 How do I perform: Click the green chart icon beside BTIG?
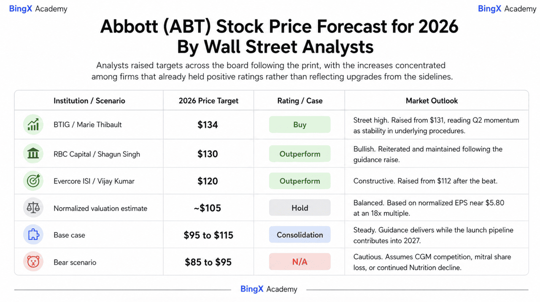(x=33, y=125)
